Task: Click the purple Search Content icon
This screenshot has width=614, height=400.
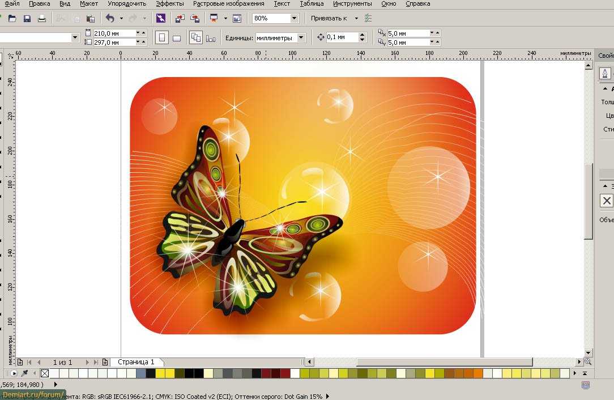Action: click(160, 18)
